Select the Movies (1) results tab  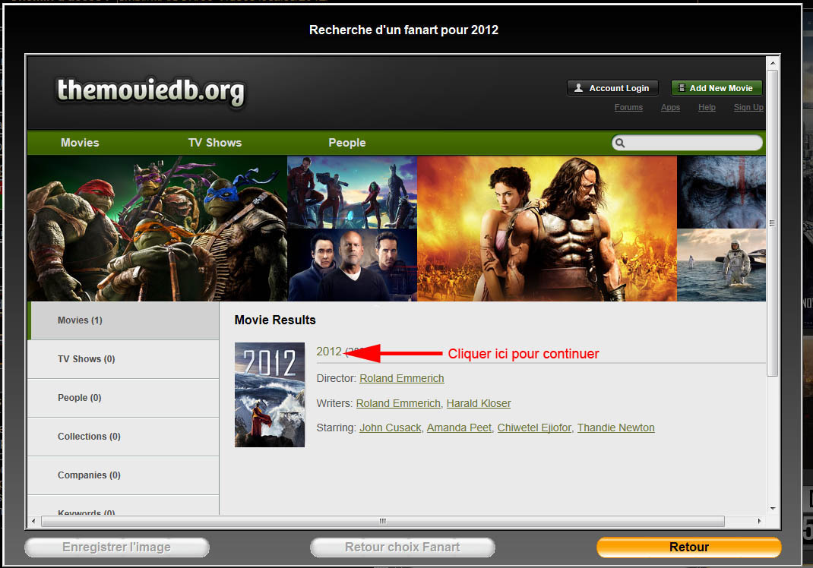pyautogui.click(x=123, y=320)
